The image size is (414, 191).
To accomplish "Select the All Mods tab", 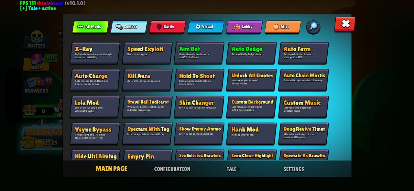I will pos(90,27).
